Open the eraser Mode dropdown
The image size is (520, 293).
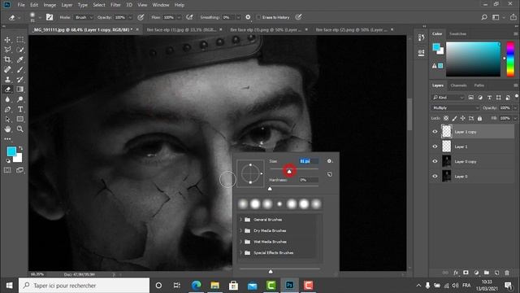click(84, 17)
